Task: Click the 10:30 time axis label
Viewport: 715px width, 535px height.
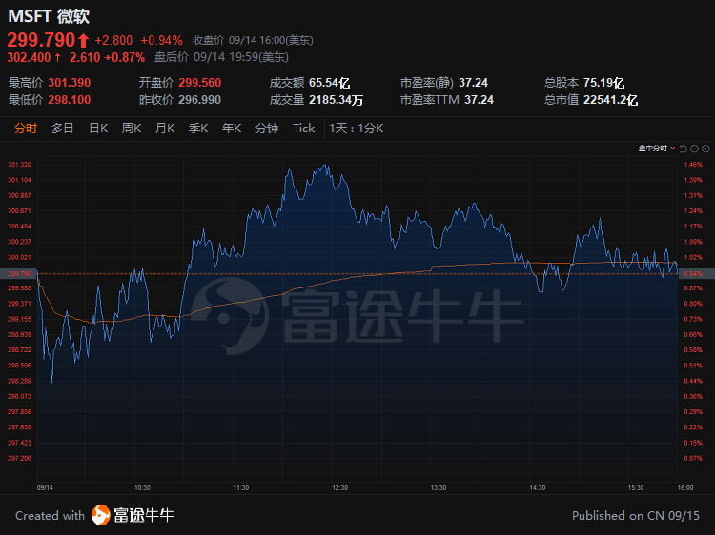Action: point(142,487)
